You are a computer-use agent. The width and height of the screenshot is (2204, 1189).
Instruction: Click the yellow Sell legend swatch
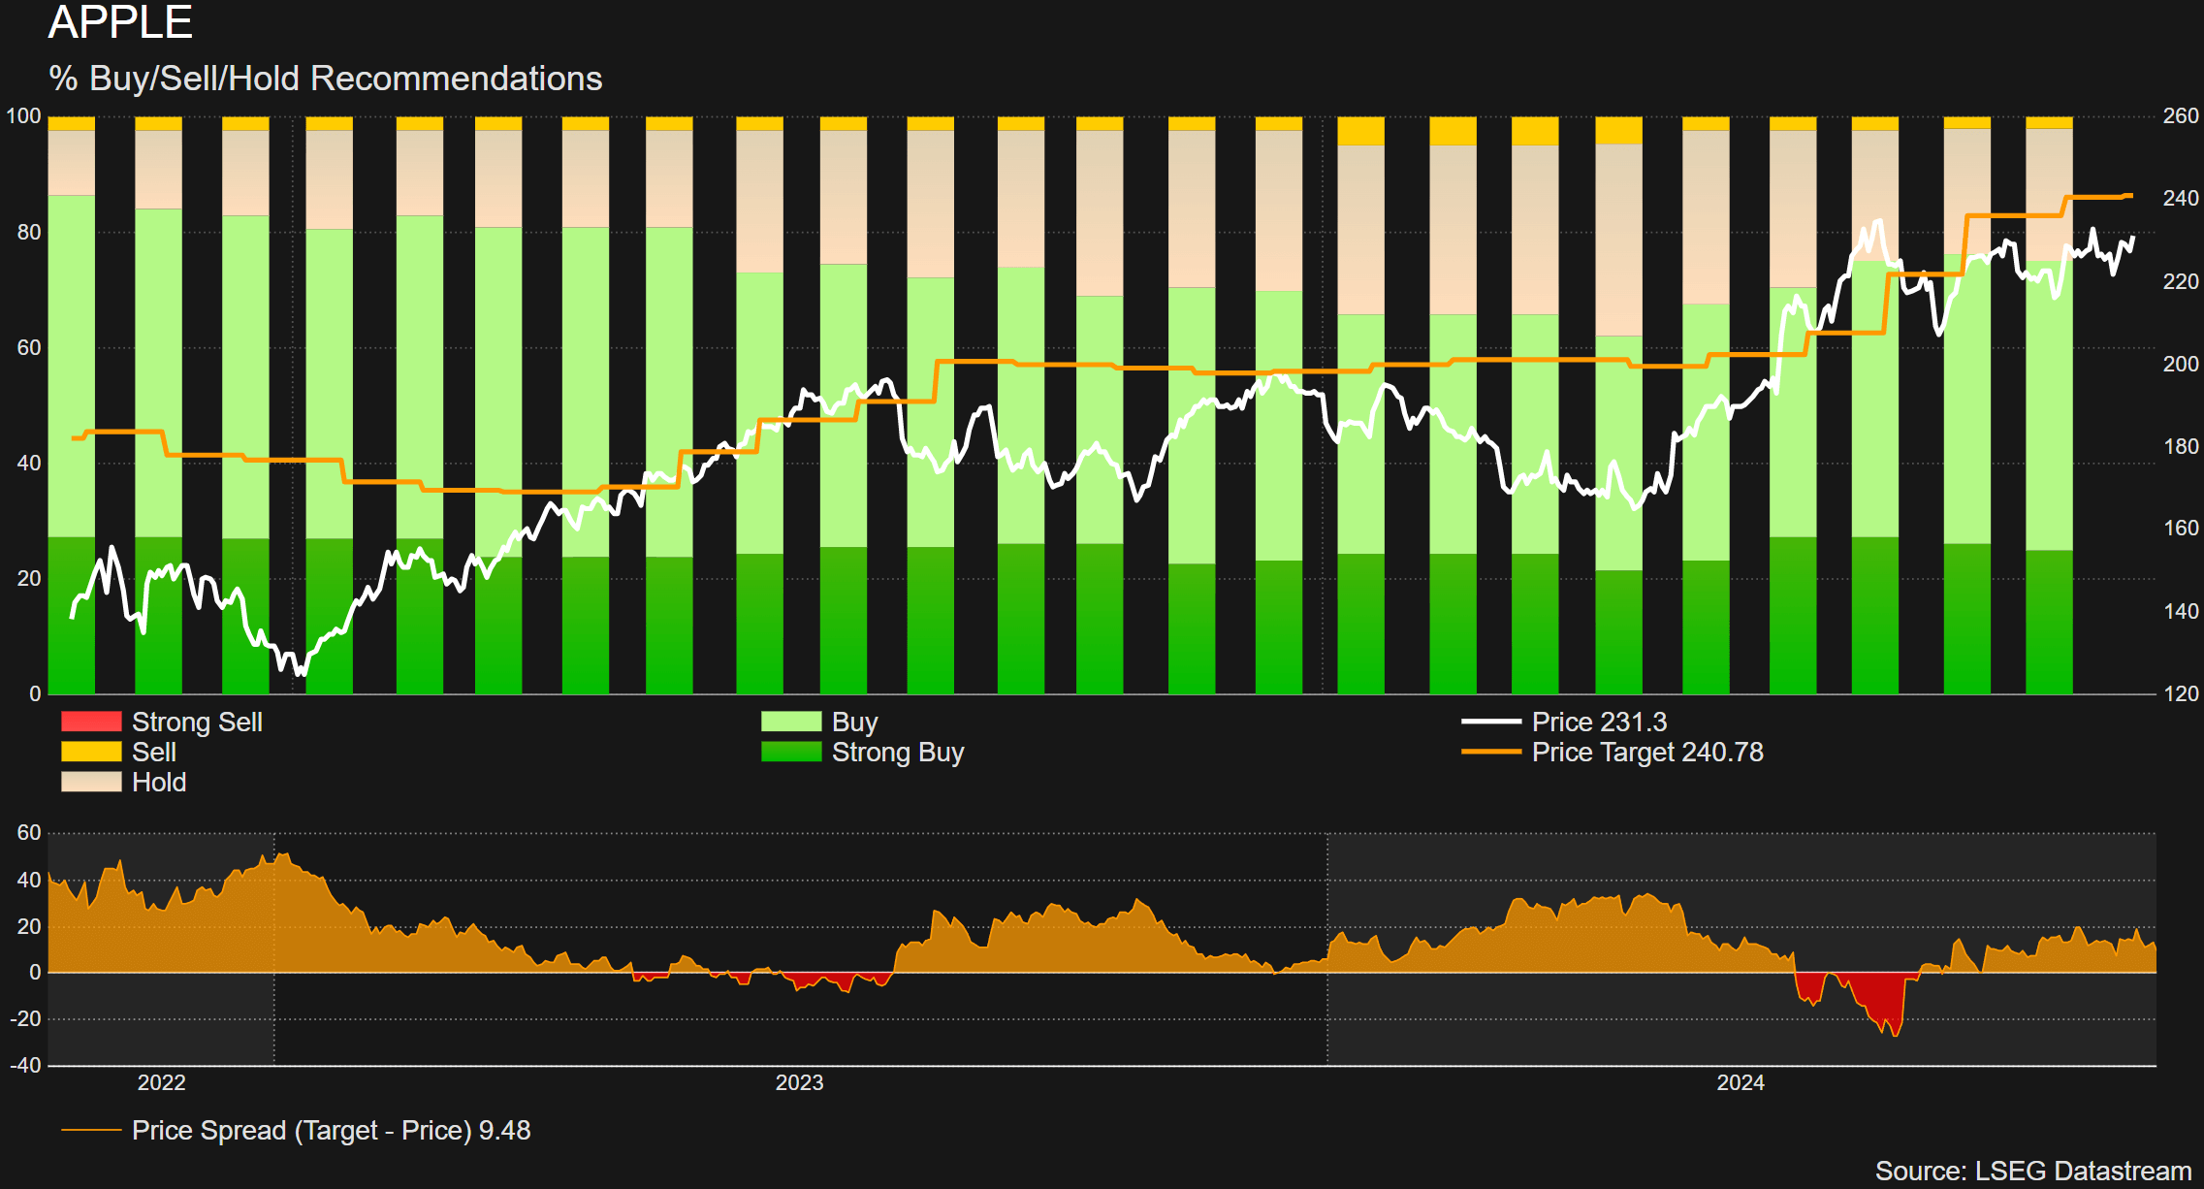pos(91,752)
